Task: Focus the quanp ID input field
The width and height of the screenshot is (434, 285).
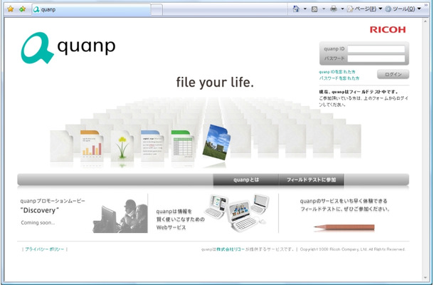Action: (x=376, y=48)
